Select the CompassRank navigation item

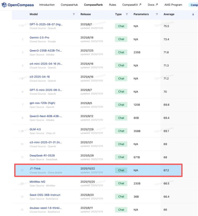pos(93,5)
